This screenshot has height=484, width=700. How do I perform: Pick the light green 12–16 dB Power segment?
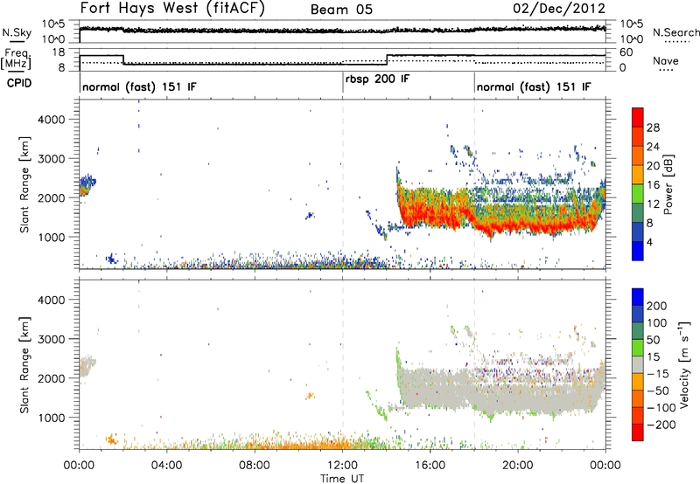click(x=638, y=194)
